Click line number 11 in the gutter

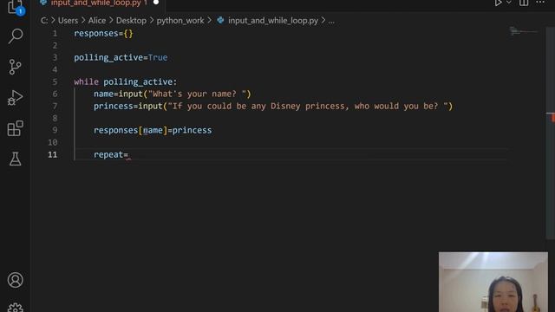pyautogui.click(x=52, y=154)
